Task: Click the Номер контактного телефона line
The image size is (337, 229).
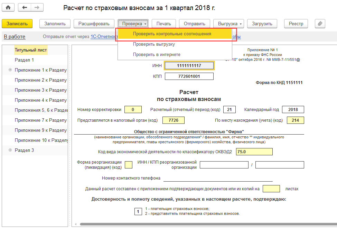Action: pyautogui.click(x=218, y=178)
